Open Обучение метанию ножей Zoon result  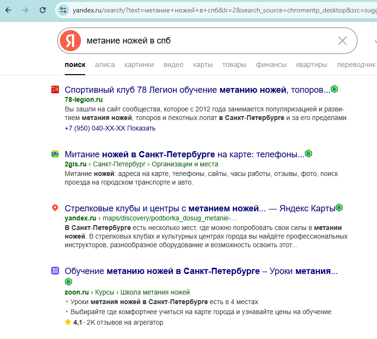point(201,271)
